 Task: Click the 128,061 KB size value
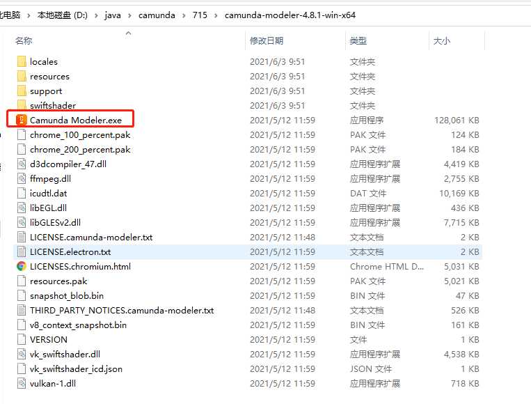click(x=457, y=120)
